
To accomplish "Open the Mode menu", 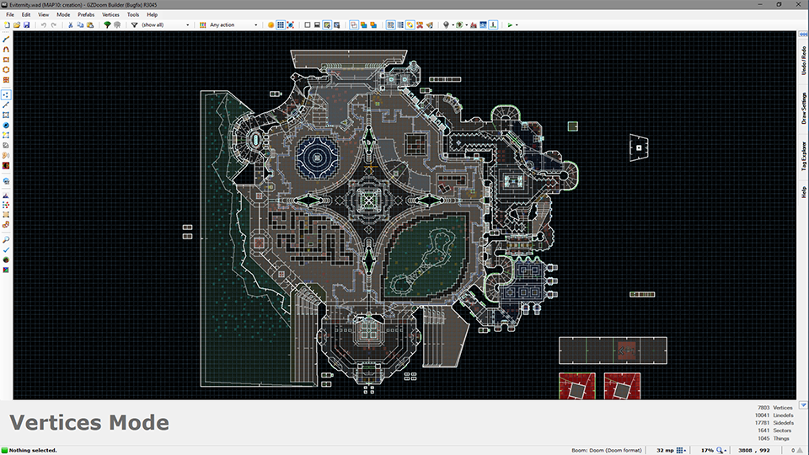I will 63,14.
